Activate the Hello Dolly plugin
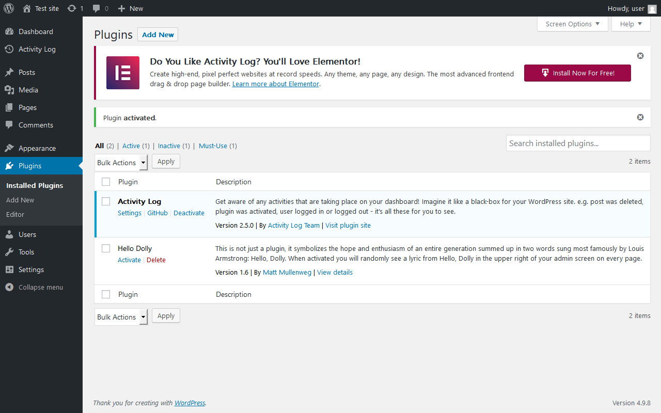 click(129, 260)
